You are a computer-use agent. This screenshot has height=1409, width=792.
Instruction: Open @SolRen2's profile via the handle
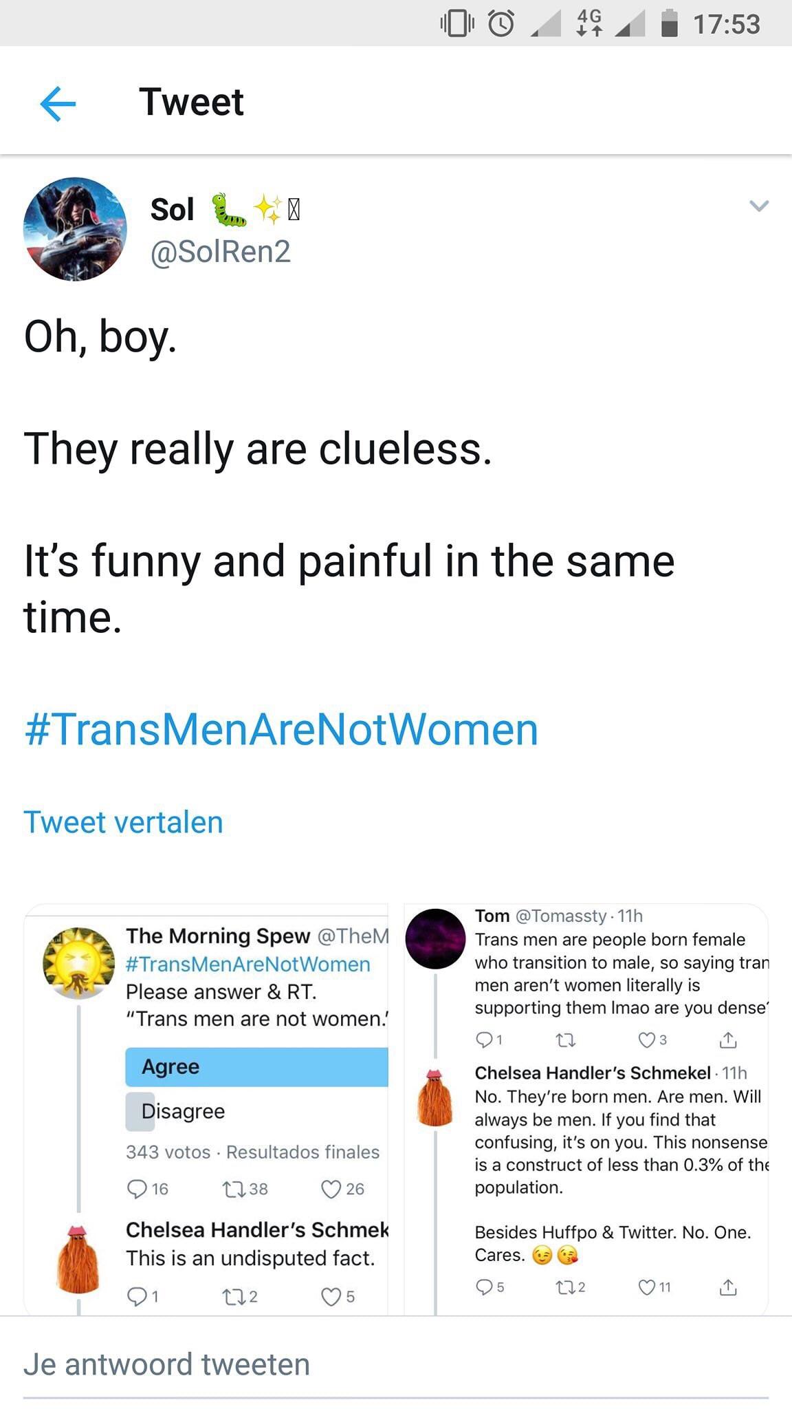click(x=220, y=253)
